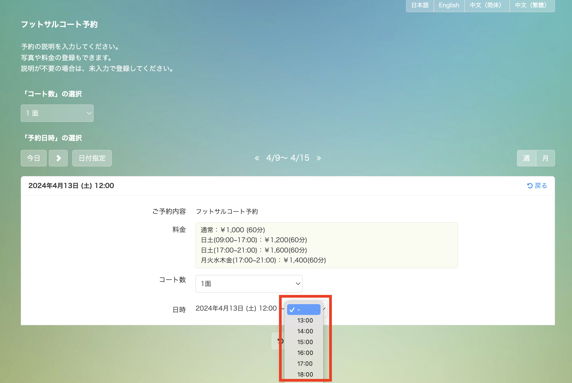Select 18:00 in dropdown list
The image size is (572, 383).
[x=305, y=374]
